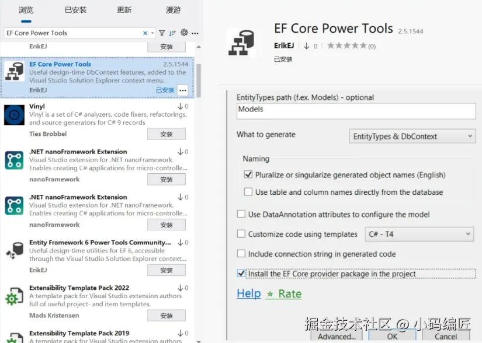
Task: Click the EntityTypes path Models input field
Action: pos(356,111)
